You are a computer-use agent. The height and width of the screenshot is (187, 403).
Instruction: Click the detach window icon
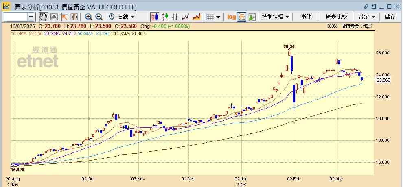click(x=374, y=7)
